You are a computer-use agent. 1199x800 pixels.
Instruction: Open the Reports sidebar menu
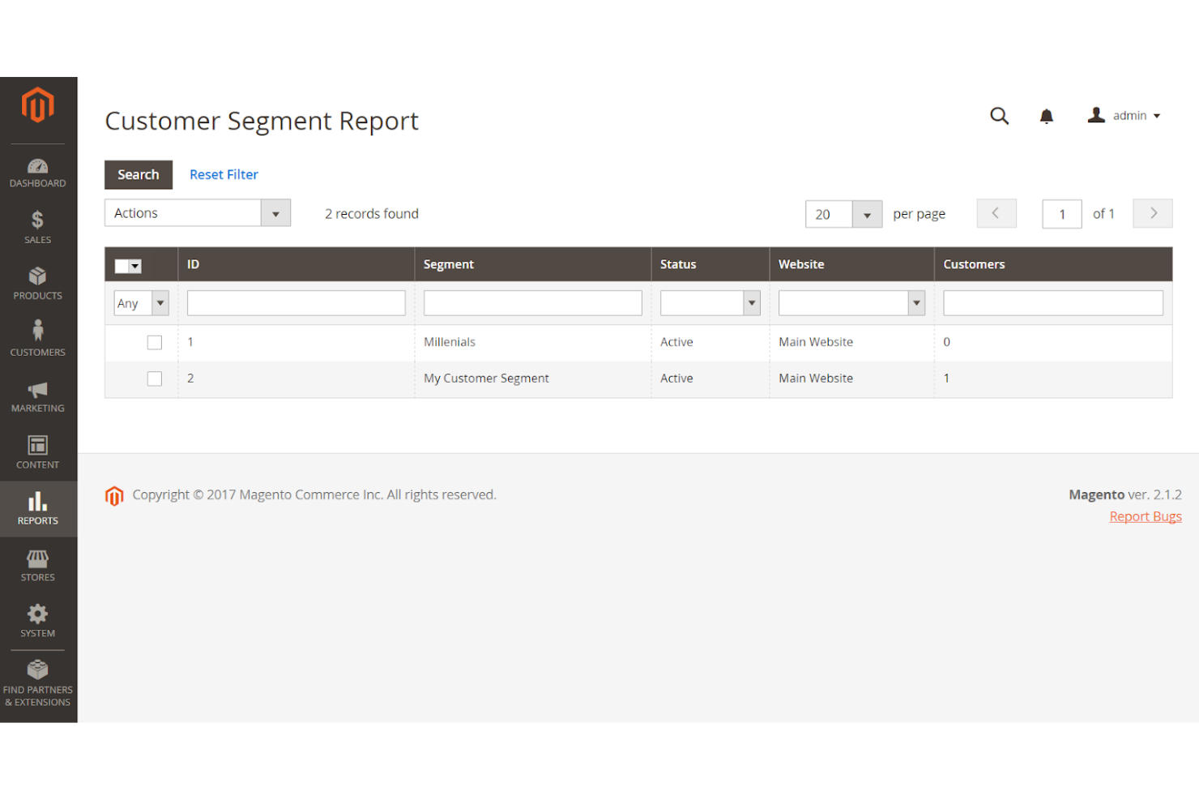pos(37,509)
